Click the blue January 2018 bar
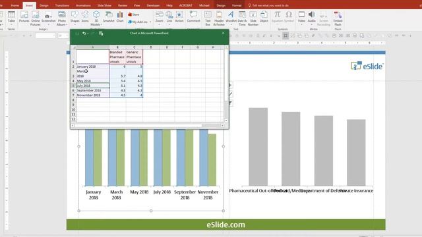Viewport: 422px width, 237px height. click(89, 157)
